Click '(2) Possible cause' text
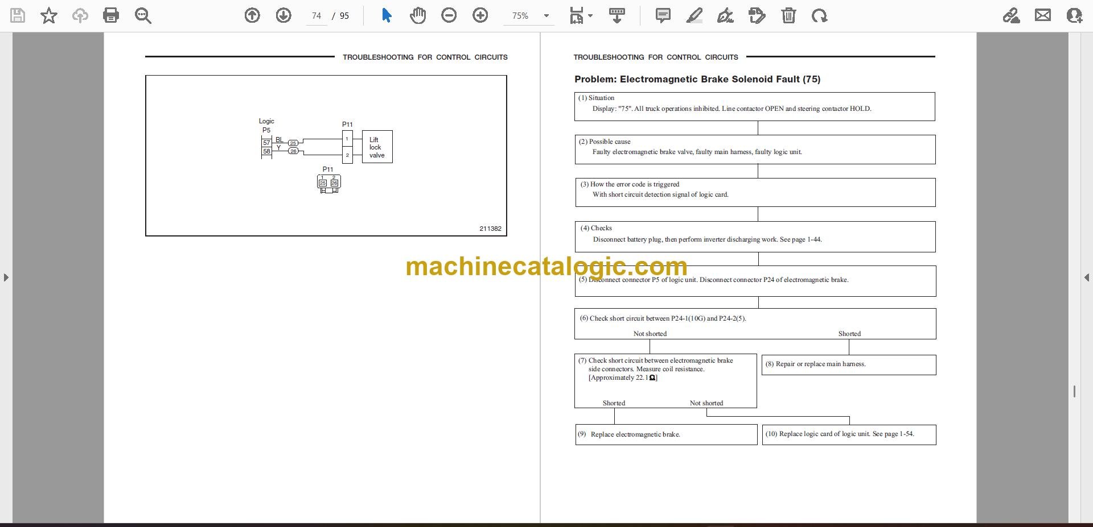The image size is (1093, 527). point(605,142)
